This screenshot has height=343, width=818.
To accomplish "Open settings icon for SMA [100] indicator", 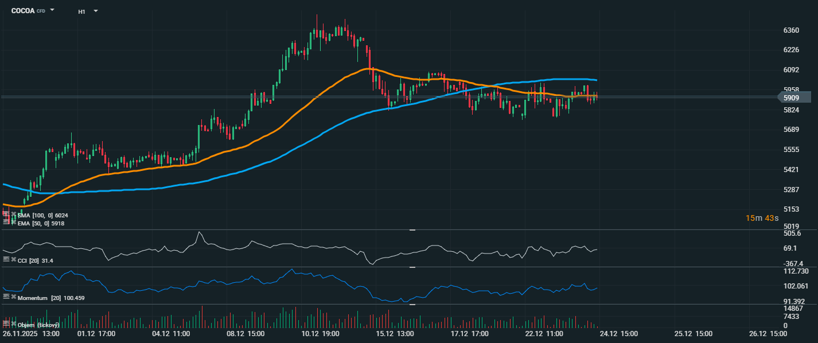I will click(6, 214).
